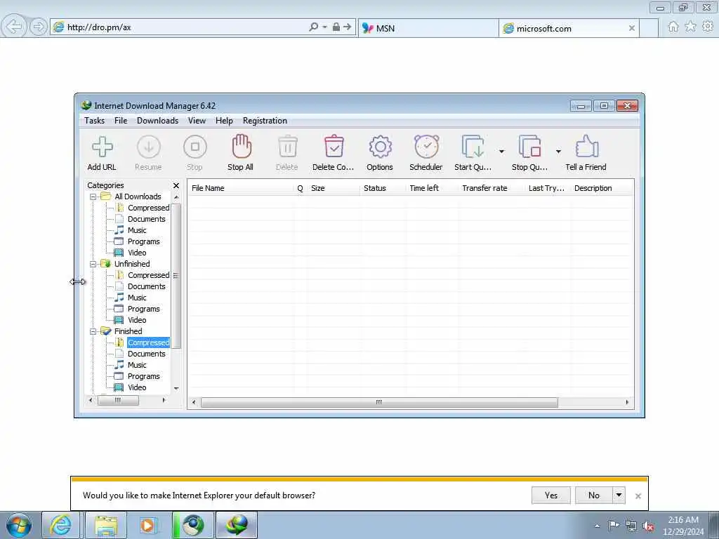Image resolution: width=719 pixels, height=539 pixels.
Task: Select Music under Unfinished
Action: point(137,298)
